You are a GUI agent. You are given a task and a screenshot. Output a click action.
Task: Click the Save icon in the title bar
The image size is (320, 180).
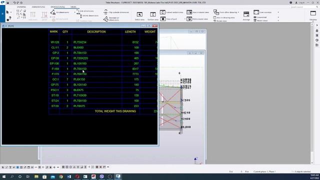coord(8,2)
